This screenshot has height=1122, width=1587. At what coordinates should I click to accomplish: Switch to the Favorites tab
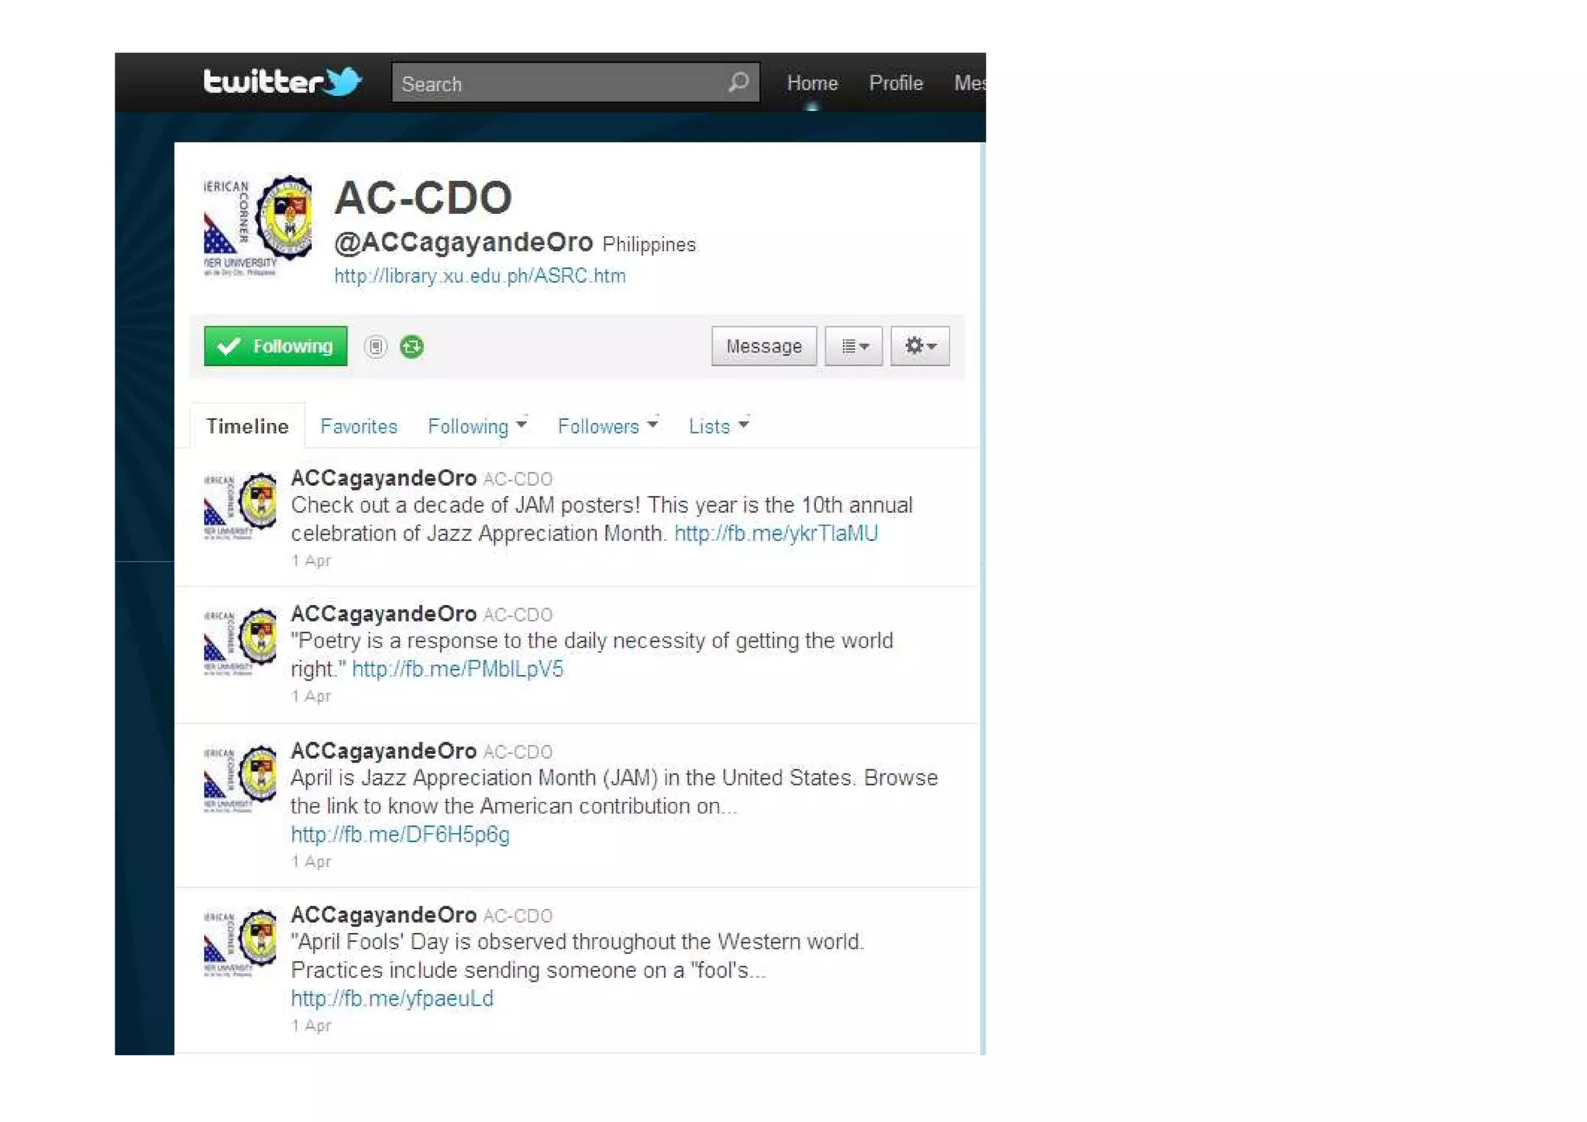[358, 427]
